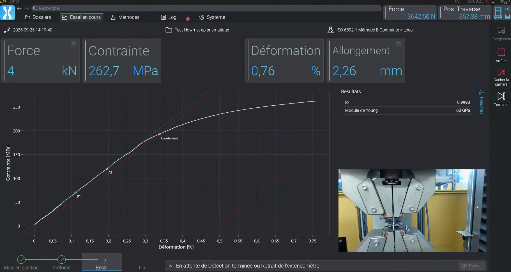Click the Enregistrement video record icon

[501, 30]
